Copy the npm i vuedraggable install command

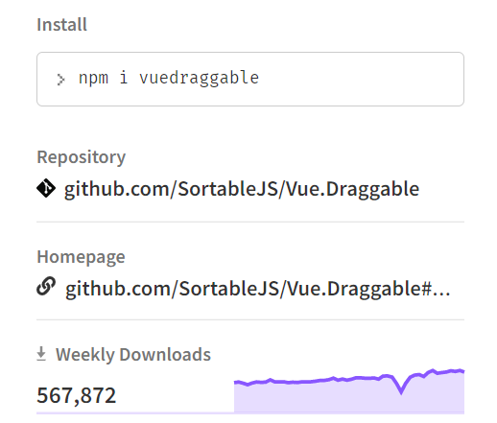pos(250,79)
